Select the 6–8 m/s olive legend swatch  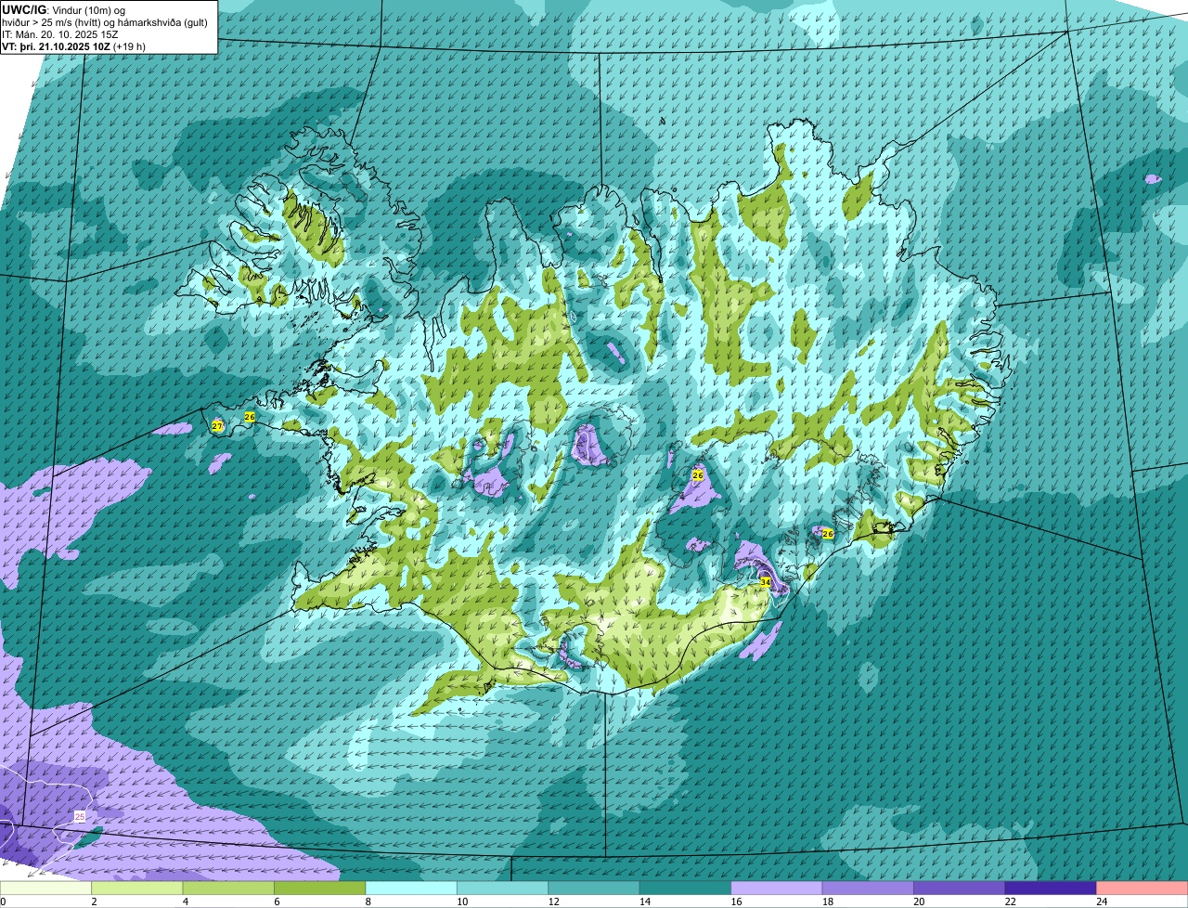click(x=321, y=888)
